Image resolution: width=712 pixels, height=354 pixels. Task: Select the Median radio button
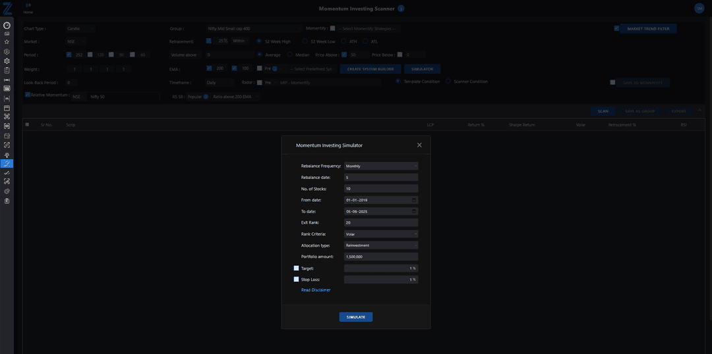coord(289,55)
